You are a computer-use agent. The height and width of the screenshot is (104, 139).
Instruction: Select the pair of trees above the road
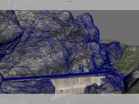(81, 69)
